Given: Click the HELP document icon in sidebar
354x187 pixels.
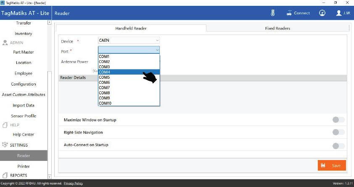Looking at the screenshot, I should [x=5, y=125].
